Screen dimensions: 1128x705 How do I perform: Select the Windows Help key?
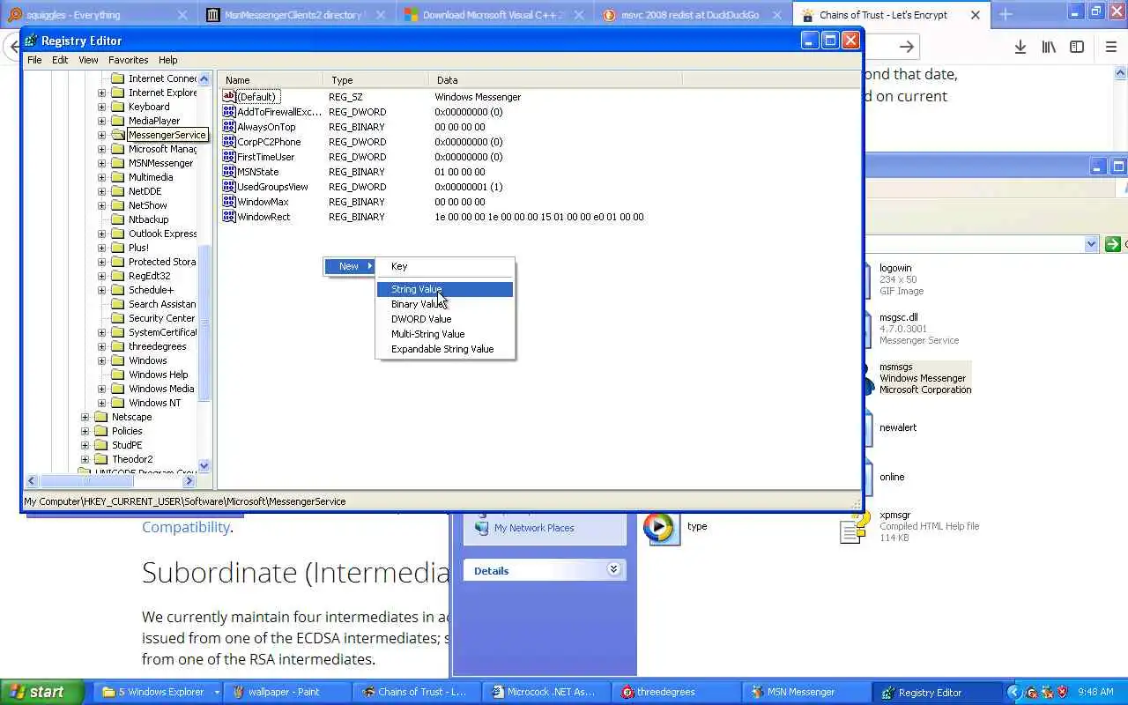tap(158, 375)
